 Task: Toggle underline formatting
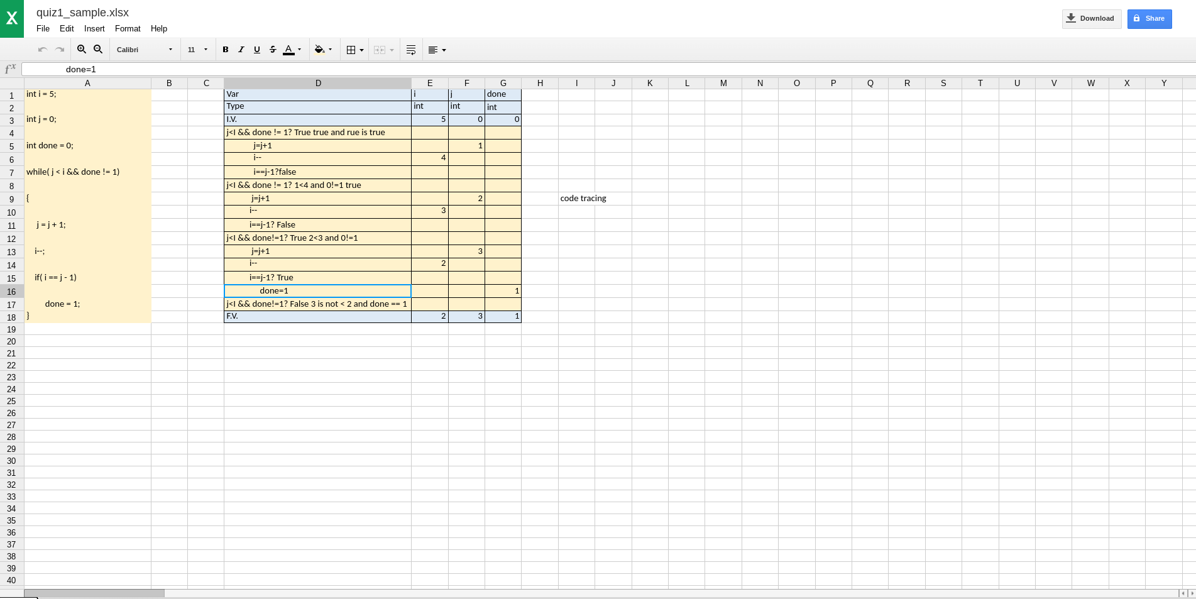click(257, 50)
